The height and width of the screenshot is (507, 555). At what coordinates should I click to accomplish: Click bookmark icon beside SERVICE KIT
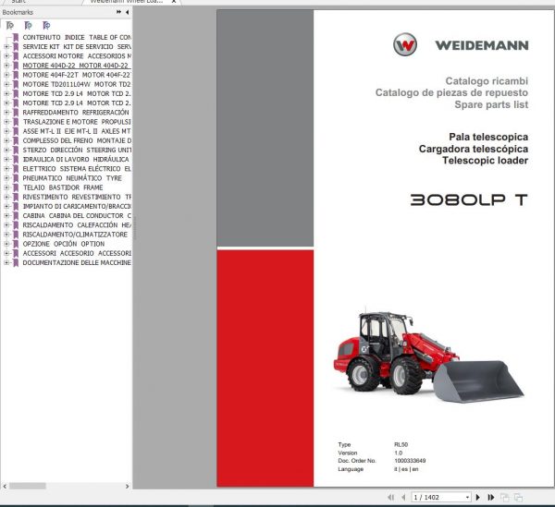tap(16, 47)
